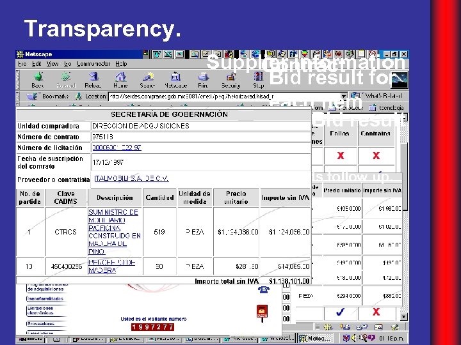Open the Help menu

121,64
